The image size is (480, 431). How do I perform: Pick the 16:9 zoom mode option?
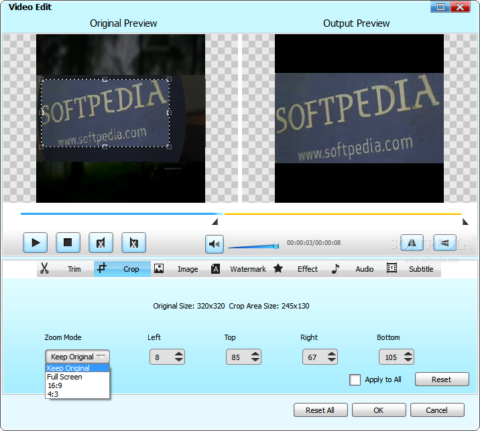(x=77, y=385)
